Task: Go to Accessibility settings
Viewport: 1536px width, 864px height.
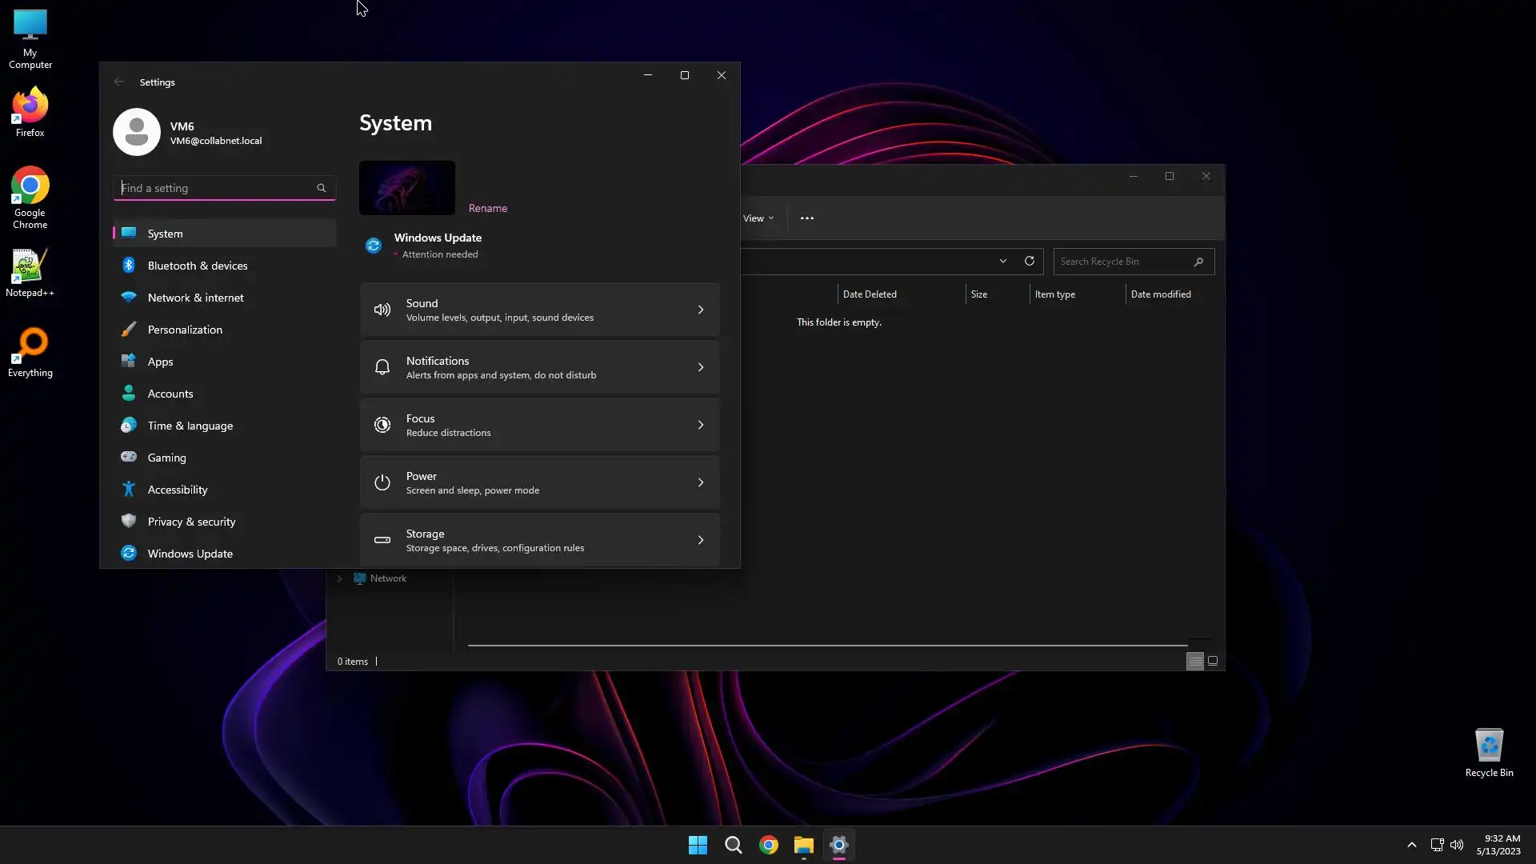Action: point(177,490)
